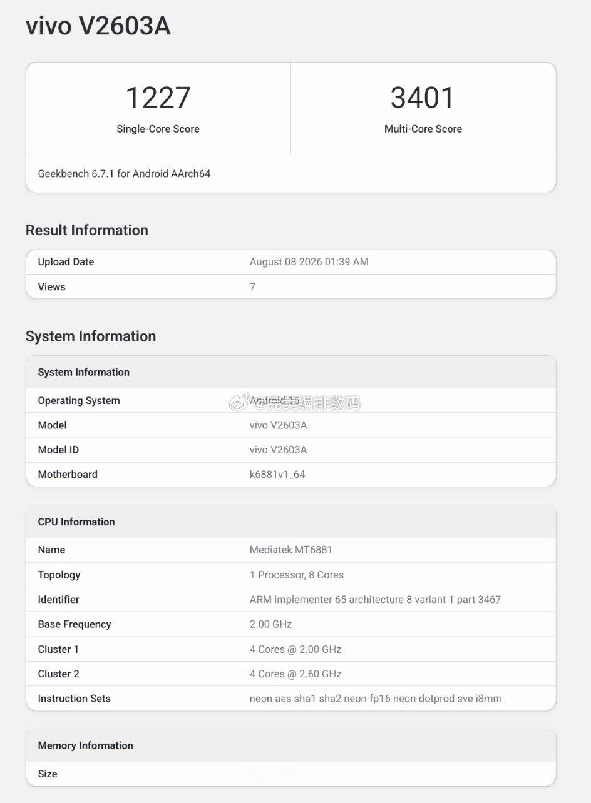The height and width of the screenshot is (803, 591).
Task: Select CPU name Mediatek MT6881
Action: [291, 550]
